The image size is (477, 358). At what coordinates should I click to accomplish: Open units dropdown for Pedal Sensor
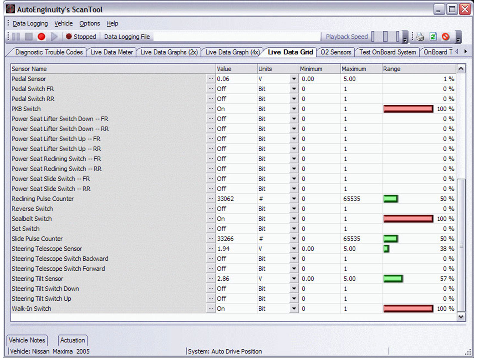click(x=294, y=79)
